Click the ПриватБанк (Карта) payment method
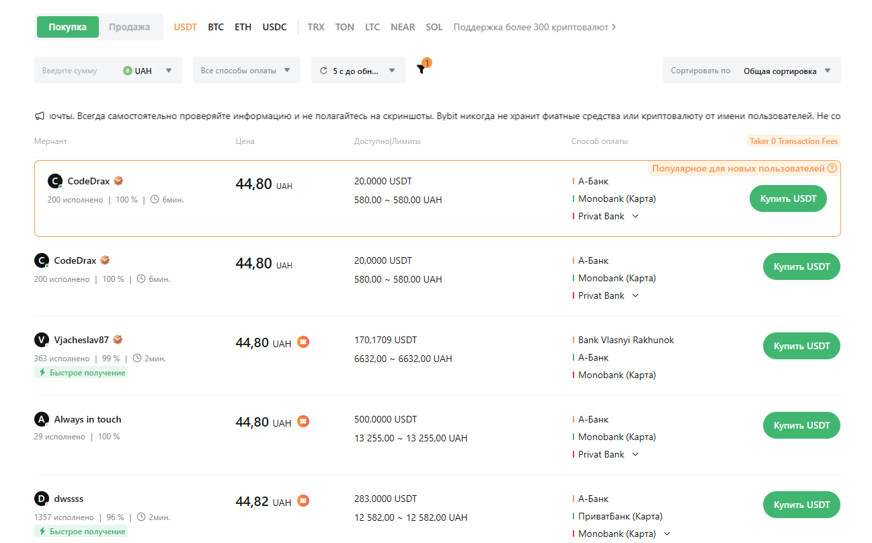The height and width of the screenshot is (543, 872). [x=621, y=516]
